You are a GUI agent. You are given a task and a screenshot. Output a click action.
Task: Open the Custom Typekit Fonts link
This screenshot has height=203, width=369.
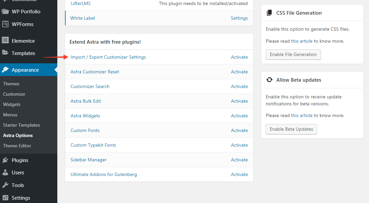[x=93, y=145]
